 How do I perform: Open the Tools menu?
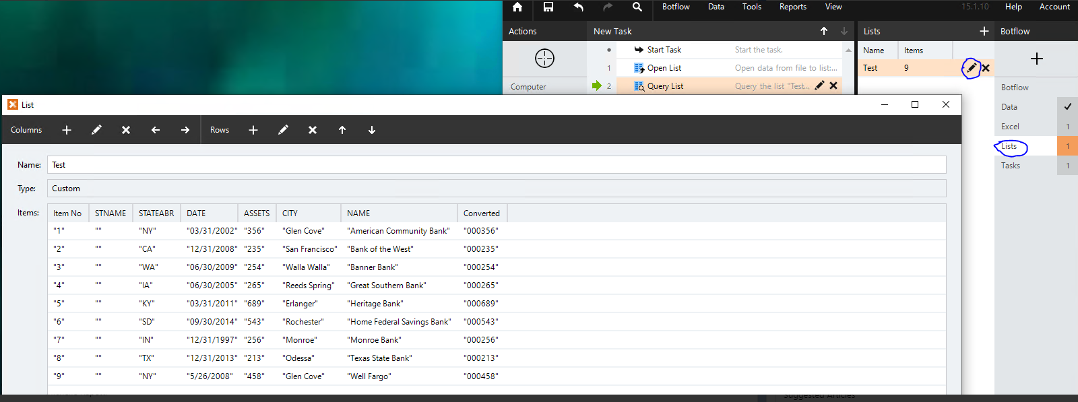(752, 7)
